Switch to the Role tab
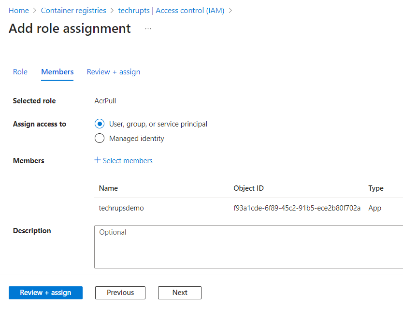 tap(20, 72)
